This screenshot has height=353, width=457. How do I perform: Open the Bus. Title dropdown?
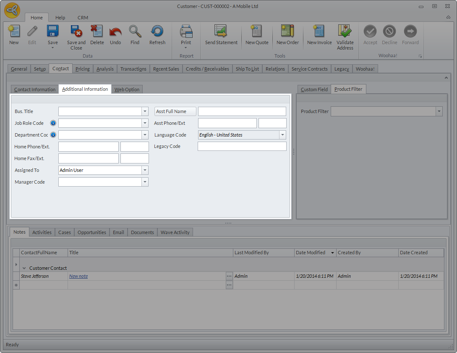(145, 111)
